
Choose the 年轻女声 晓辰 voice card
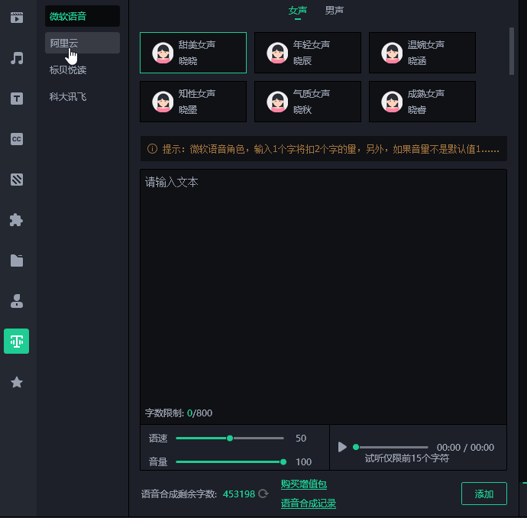(x=308, y=53)
